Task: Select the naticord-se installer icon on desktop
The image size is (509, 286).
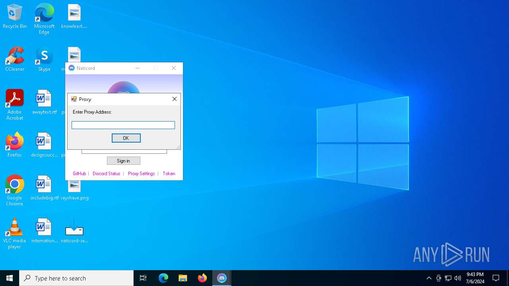Action: point(74,231)
